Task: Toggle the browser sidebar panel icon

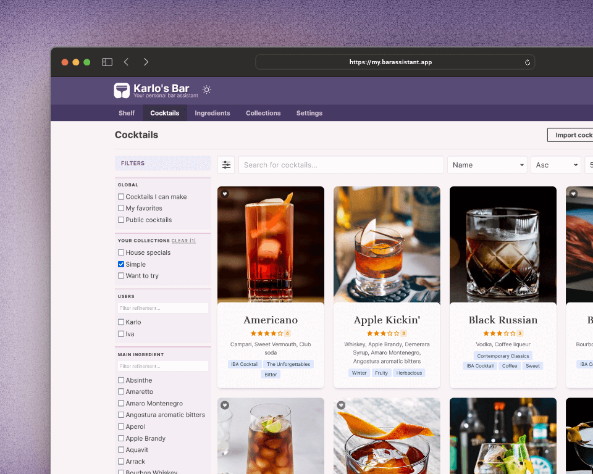Action: point(107,62)
